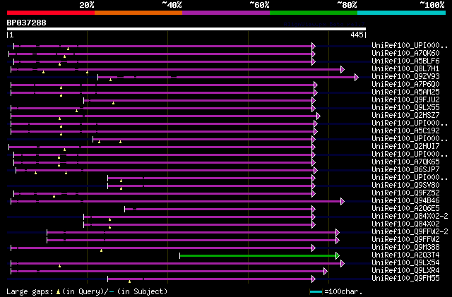452x297 pixels.
Task: Click the arrowhead ending the Q94B46 alignment
Action: pos(343,201)
